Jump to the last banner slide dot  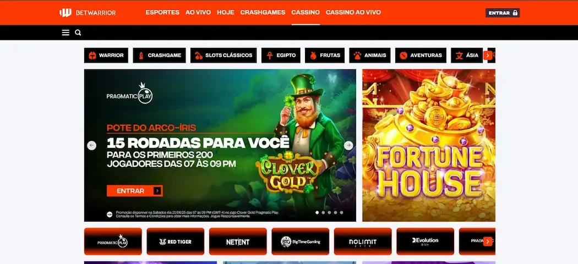click(x=341, y=212)
